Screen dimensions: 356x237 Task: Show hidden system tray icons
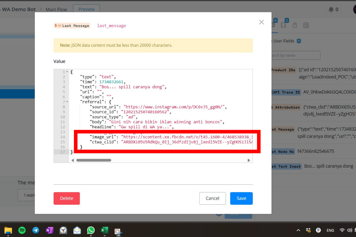tap(298, 230)
